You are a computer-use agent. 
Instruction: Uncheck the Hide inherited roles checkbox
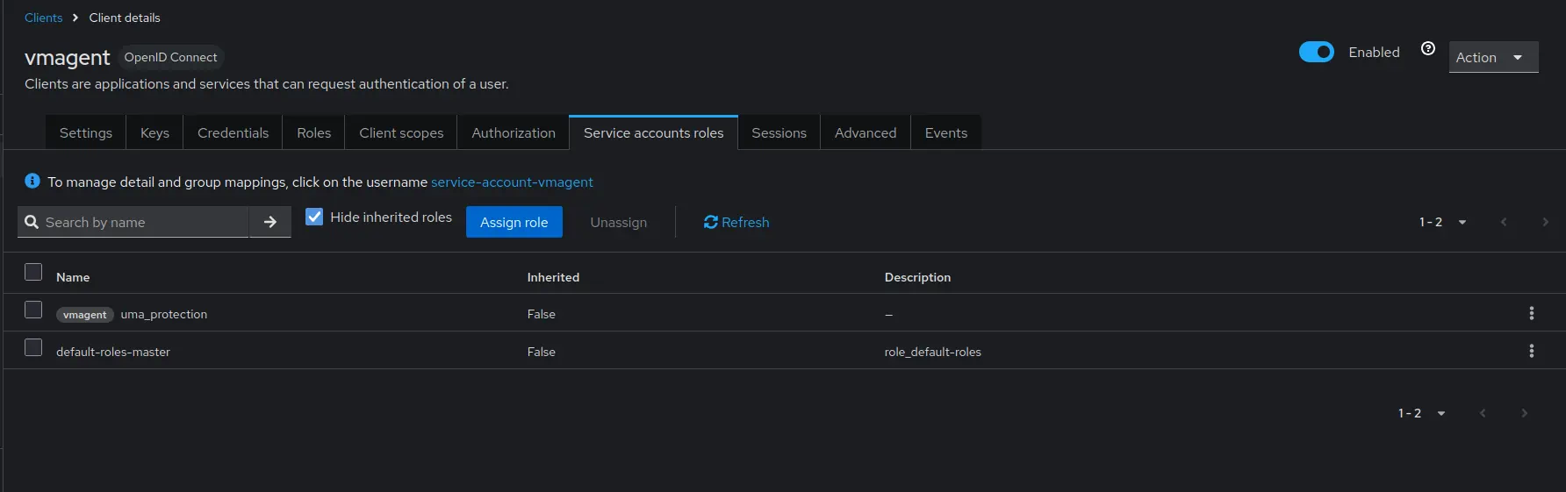pyautogui.click(x=314, y=217)
